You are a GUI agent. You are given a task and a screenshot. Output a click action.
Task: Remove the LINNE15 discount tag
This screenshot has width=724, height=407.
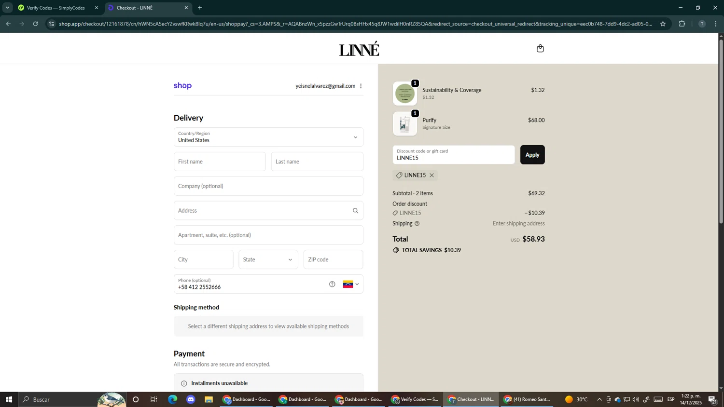(x=432, y=176)
